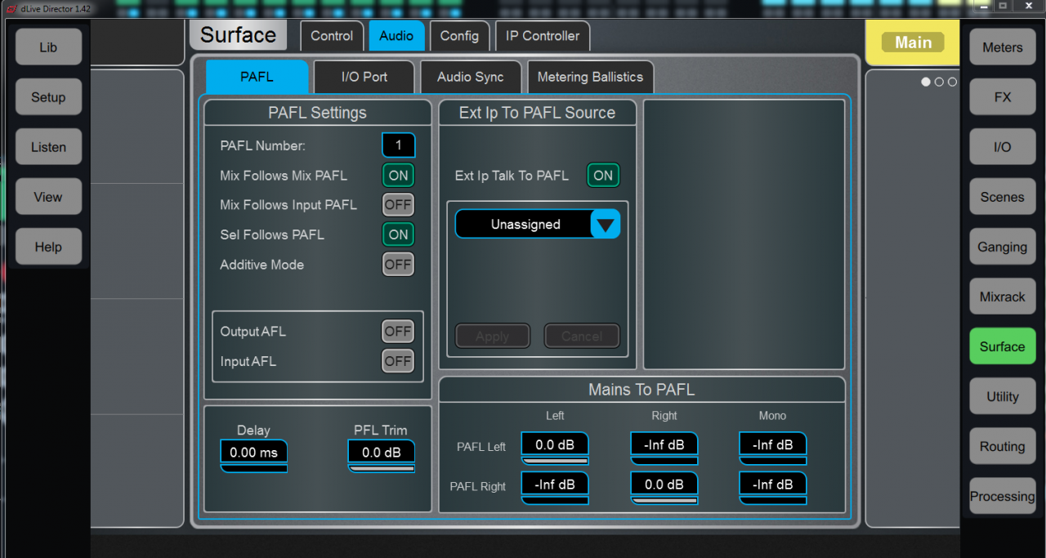Click the Ext Ip To PAFL Source heading
Viewport: 1046px width, 558px height.
coord(537,113)
